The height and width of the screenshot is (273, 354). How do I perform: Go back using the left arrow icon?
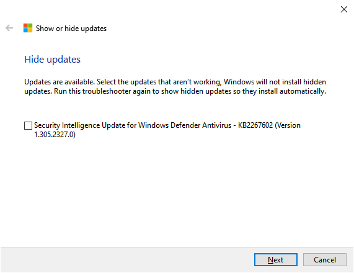click(x=9, y=29)
